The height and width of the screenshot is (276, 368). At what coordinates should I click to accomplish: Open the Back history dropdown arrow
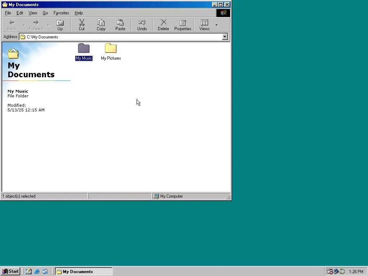tap(24, 25)
